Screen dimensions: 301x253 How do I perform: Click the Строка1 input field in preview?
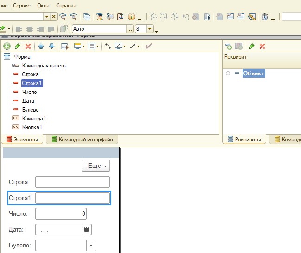(72, 198)
